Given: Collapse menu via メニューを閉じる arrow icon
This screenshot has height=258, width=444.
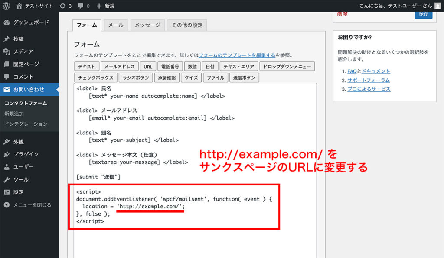Looking at the screenshot, I should coord(7,205).
